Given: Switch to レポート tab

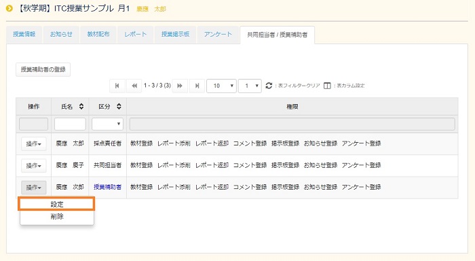Looking at the screenshot, I should pyautogui.click(x=136, y=34).
